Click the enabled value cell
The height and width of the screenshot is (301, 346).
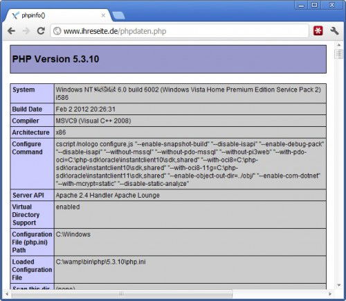(x=190, y=215)
